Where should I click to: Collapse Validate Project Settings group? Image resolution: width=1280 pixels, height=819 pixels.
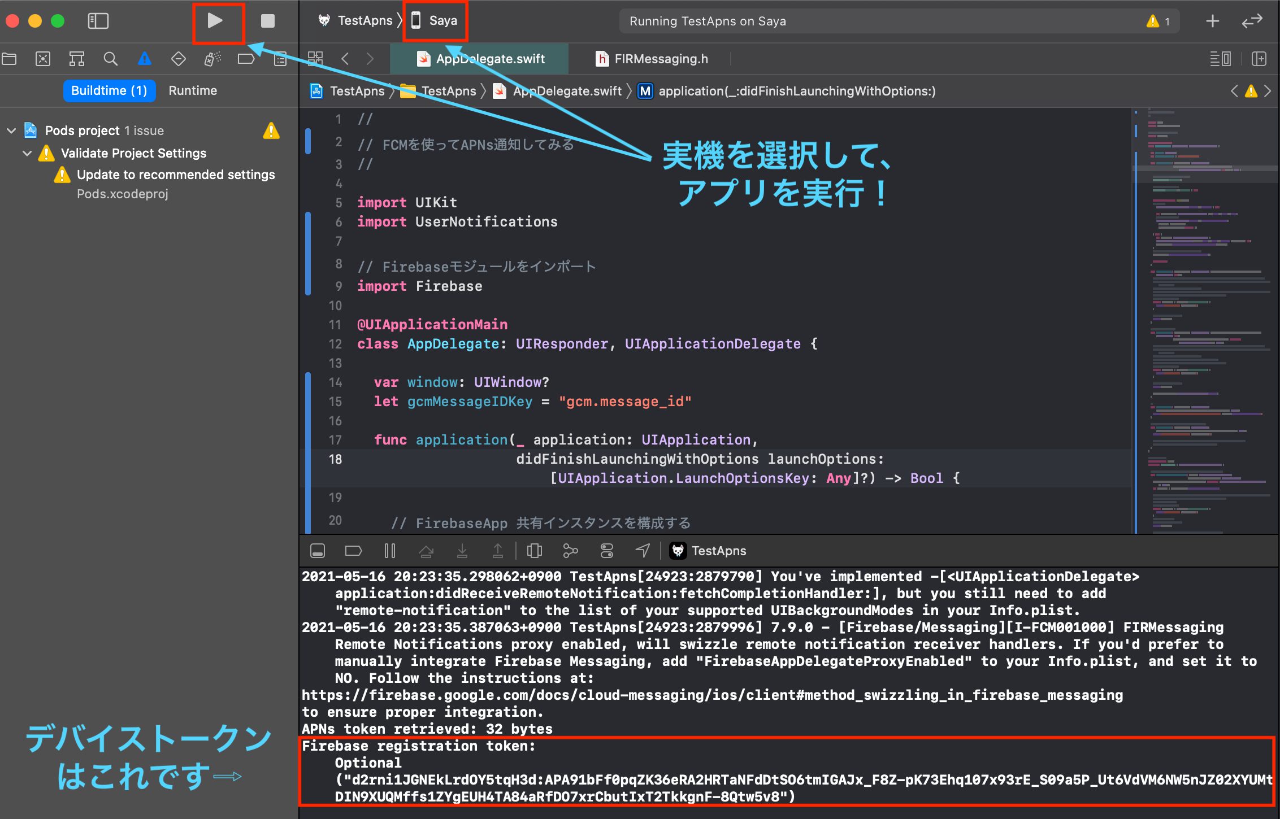(27, 153)
